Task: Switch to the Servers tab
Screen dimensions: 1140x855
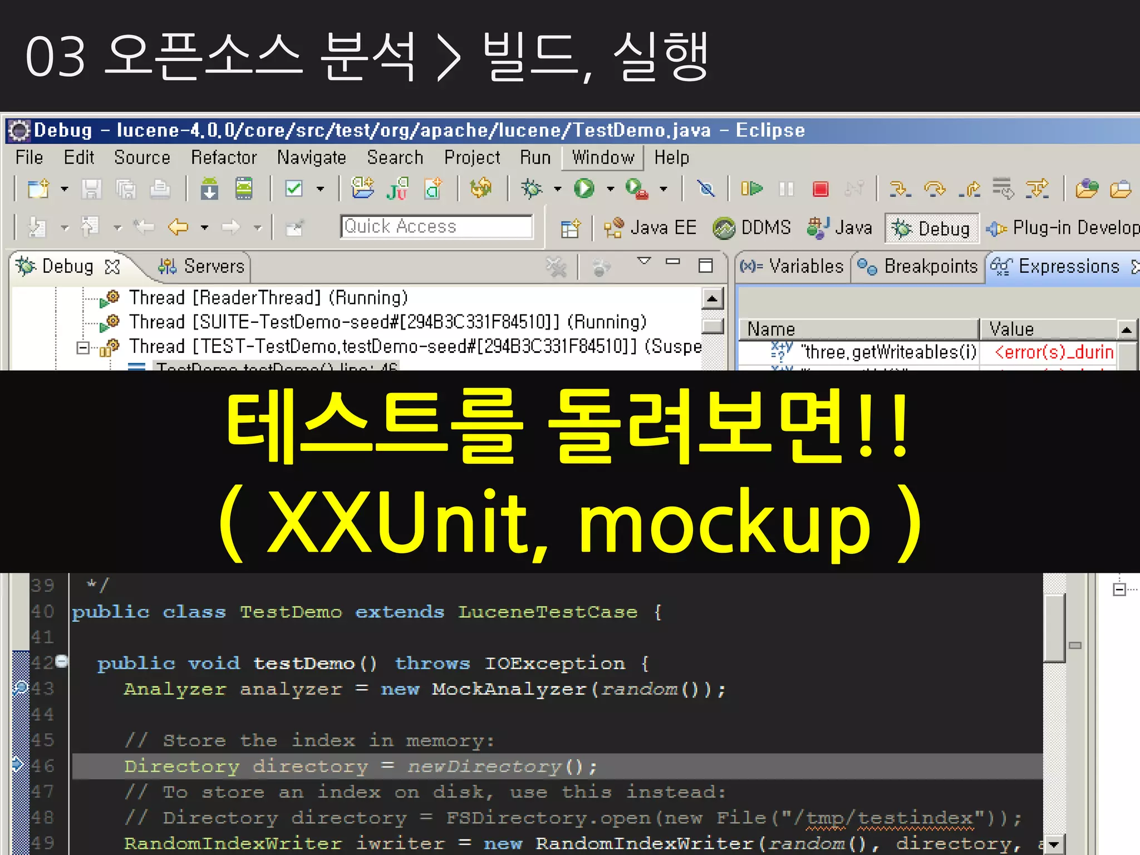Action: (201, 266)
